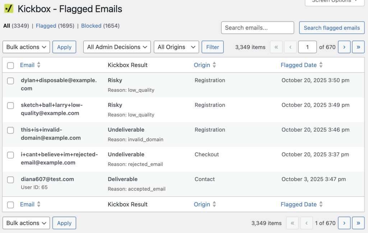Image resolution: width=368 pixels, height=233 pixels.
Task: Select the diana607@test.com row checkbox
Action: [x=11, y=180]
